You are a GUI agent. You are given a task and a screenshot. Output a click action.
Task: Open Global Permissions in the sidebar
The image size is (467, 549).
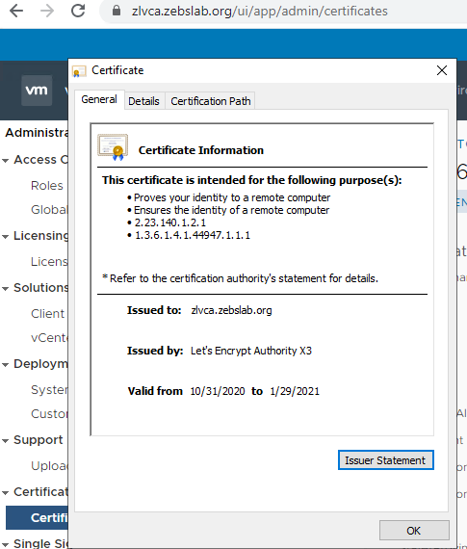[x=49, y=209]
